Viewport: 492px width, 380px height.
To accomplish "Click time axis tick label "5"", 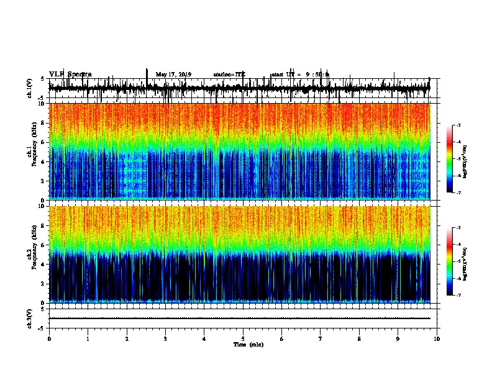I will 243,339.
